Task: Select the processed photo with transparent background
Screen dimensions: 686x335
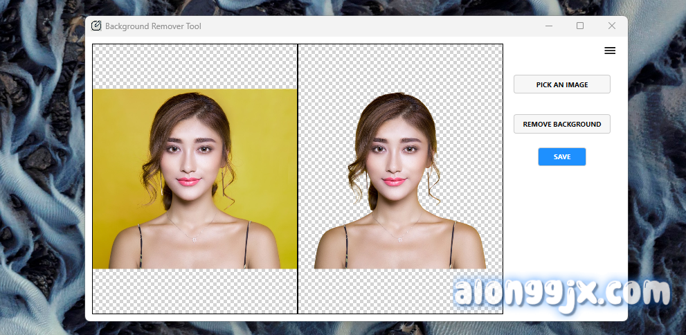Action: [x=400, y=180]
